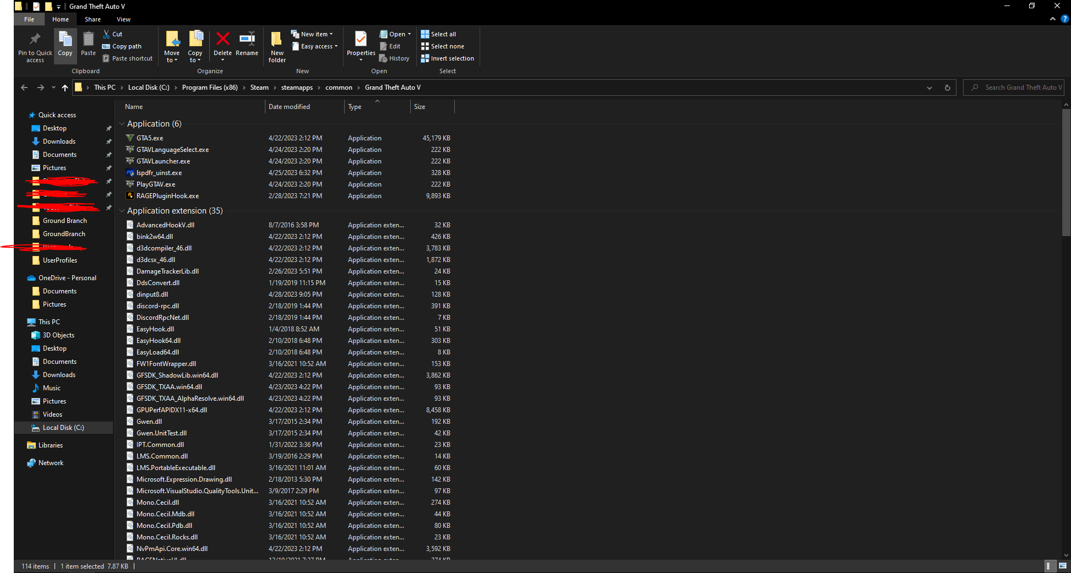This screenshot has width=1071, height=573.
Task: Open Properties from the ribbon
Action: point(361,44)
